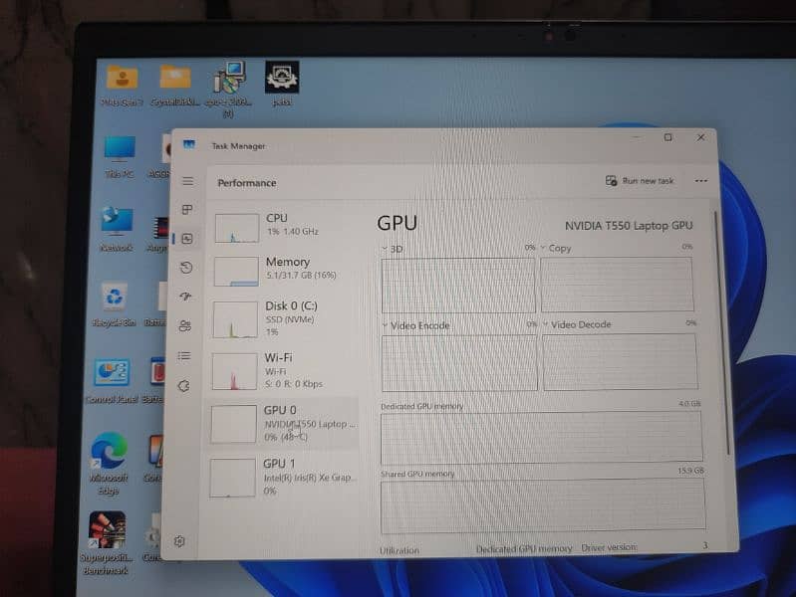The image size is (796, 597).
Task: Select GPU 1 Intel Iris Xe item
Action: pos(282,478)
